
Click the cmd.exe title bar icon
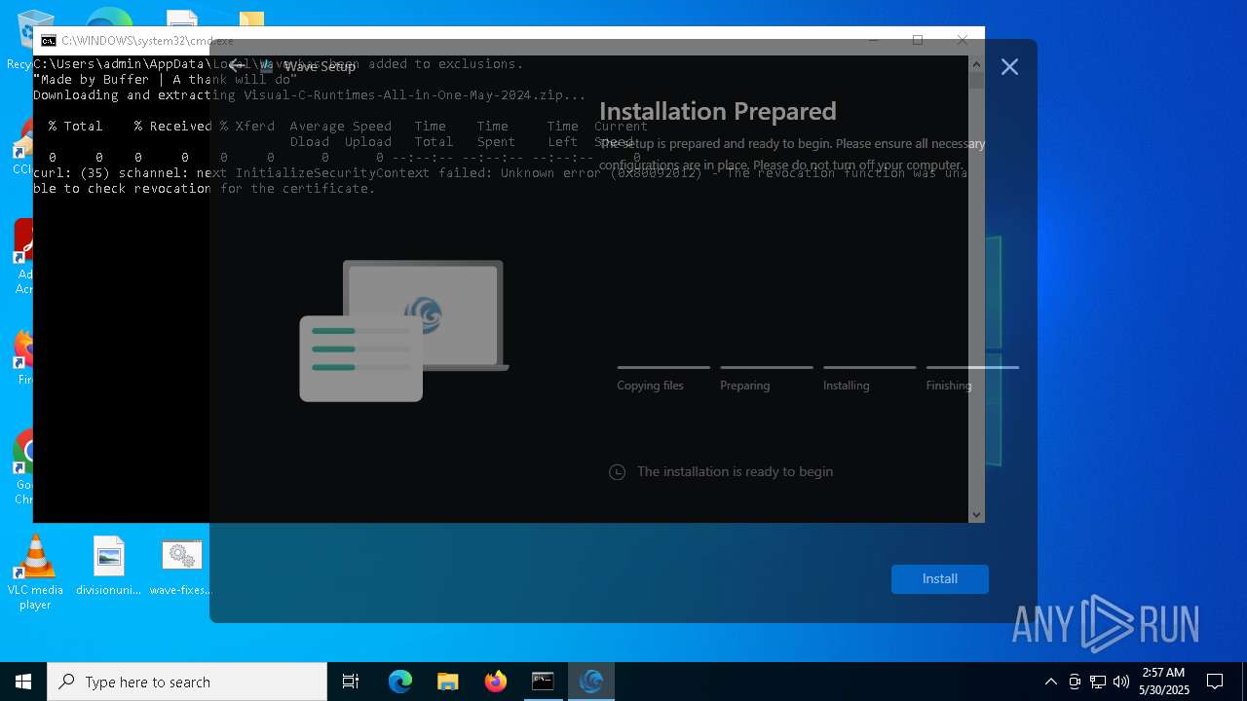point(48,41)
